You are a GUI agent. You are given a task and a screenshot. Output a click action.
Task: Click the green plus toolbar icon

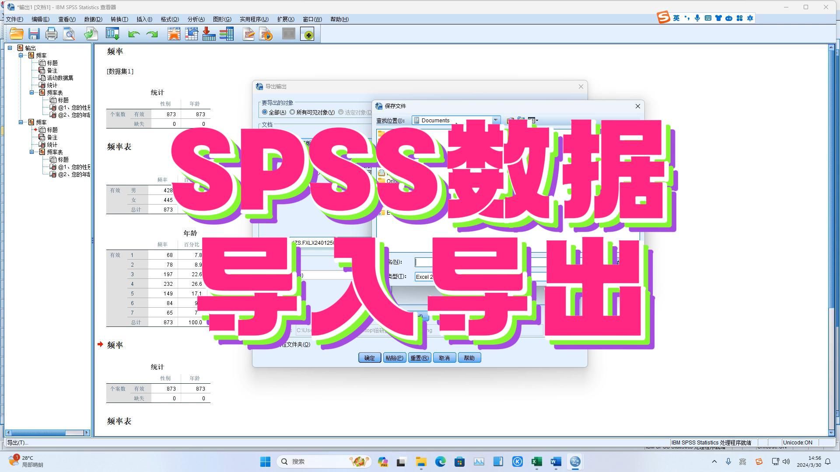coord(308,34)
